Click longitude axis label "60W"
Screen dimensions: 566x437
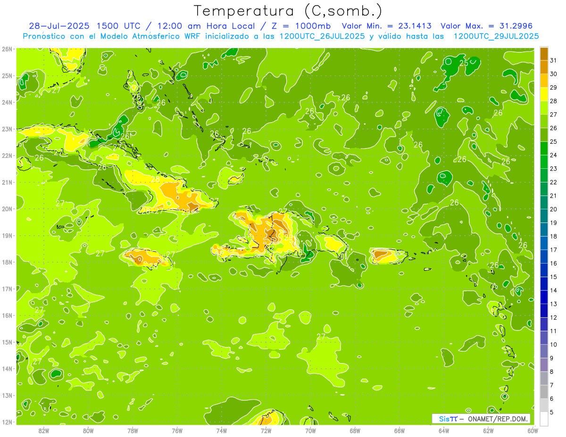(533, 430)
